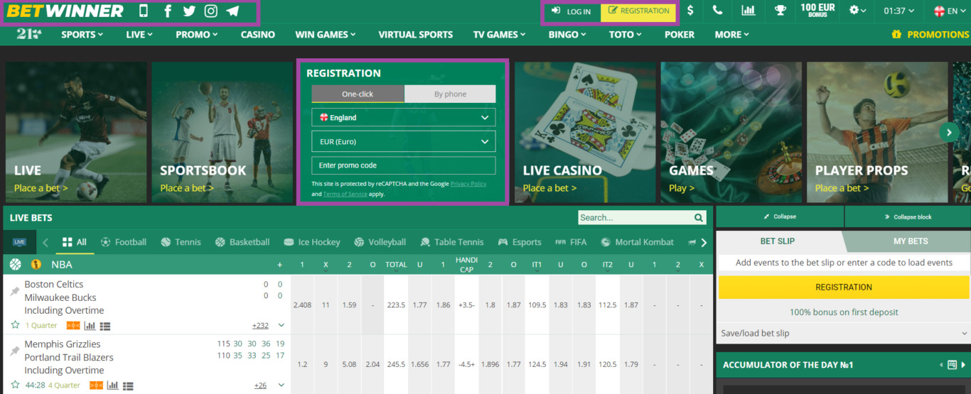Open the Instagram icon in header
This screenshot has height=394, width=971.
tap(211, 11)
